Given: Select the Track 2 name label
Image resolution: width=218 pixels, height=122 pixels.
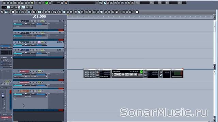Looking at the screenshot, I should 24,33.
